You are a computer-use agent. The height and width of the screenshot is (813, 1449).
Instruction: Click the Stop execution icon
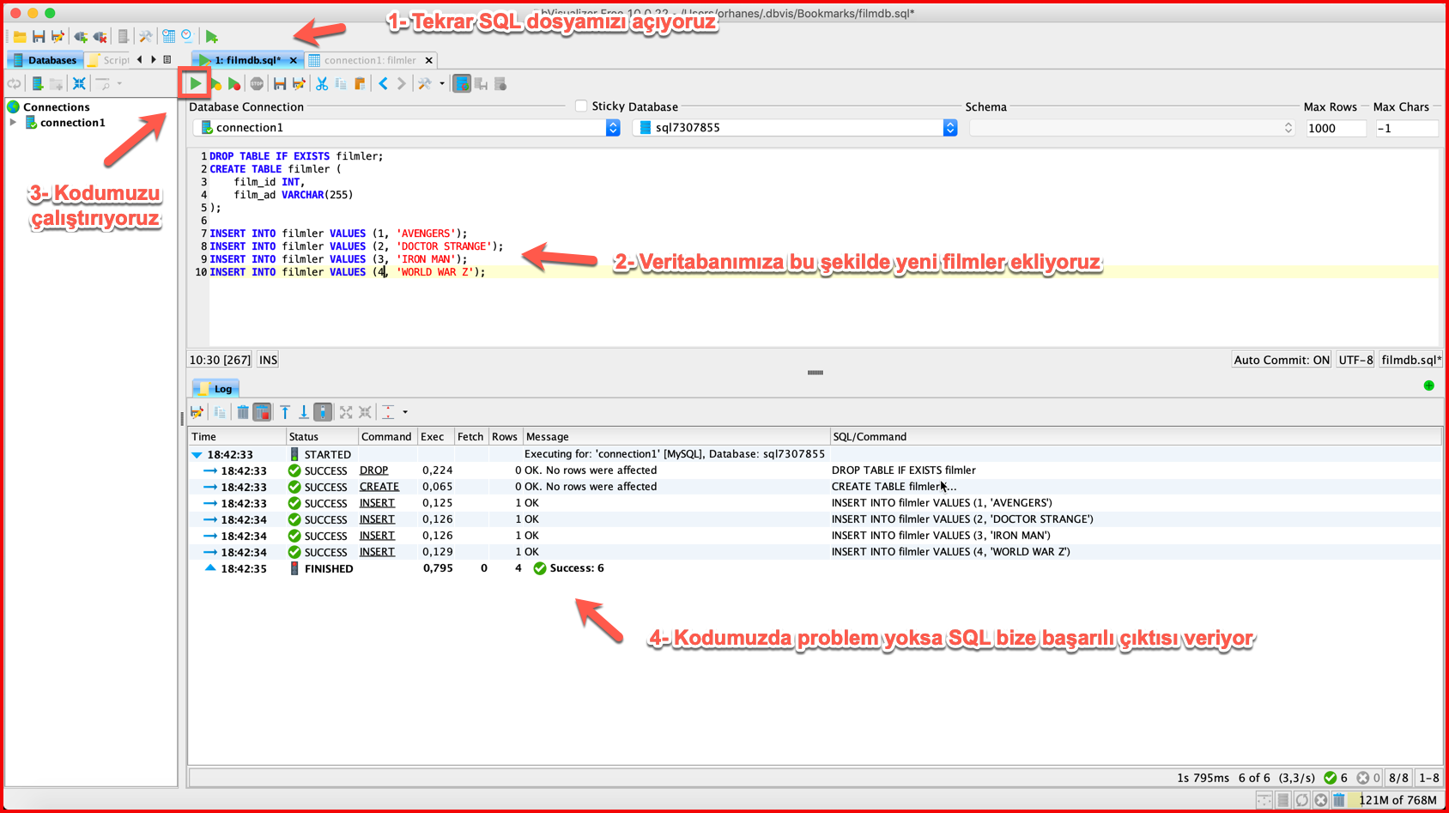tap(257, 83)
